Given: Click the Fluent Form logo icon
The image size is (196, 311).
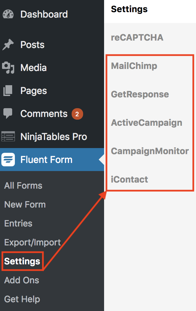Looking at the screenshot, I should pos(8,160).
